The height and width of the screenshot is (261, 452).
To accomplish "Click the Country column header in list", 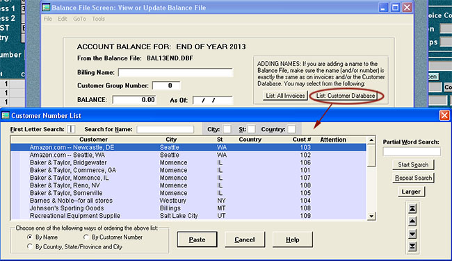I will click(x=250, y=140).
